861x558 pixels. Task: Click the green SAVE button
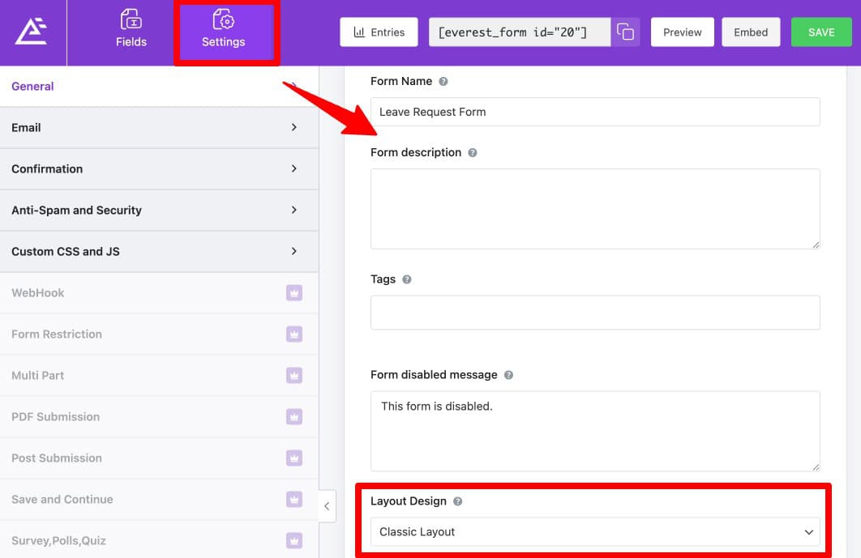point(821,32)
